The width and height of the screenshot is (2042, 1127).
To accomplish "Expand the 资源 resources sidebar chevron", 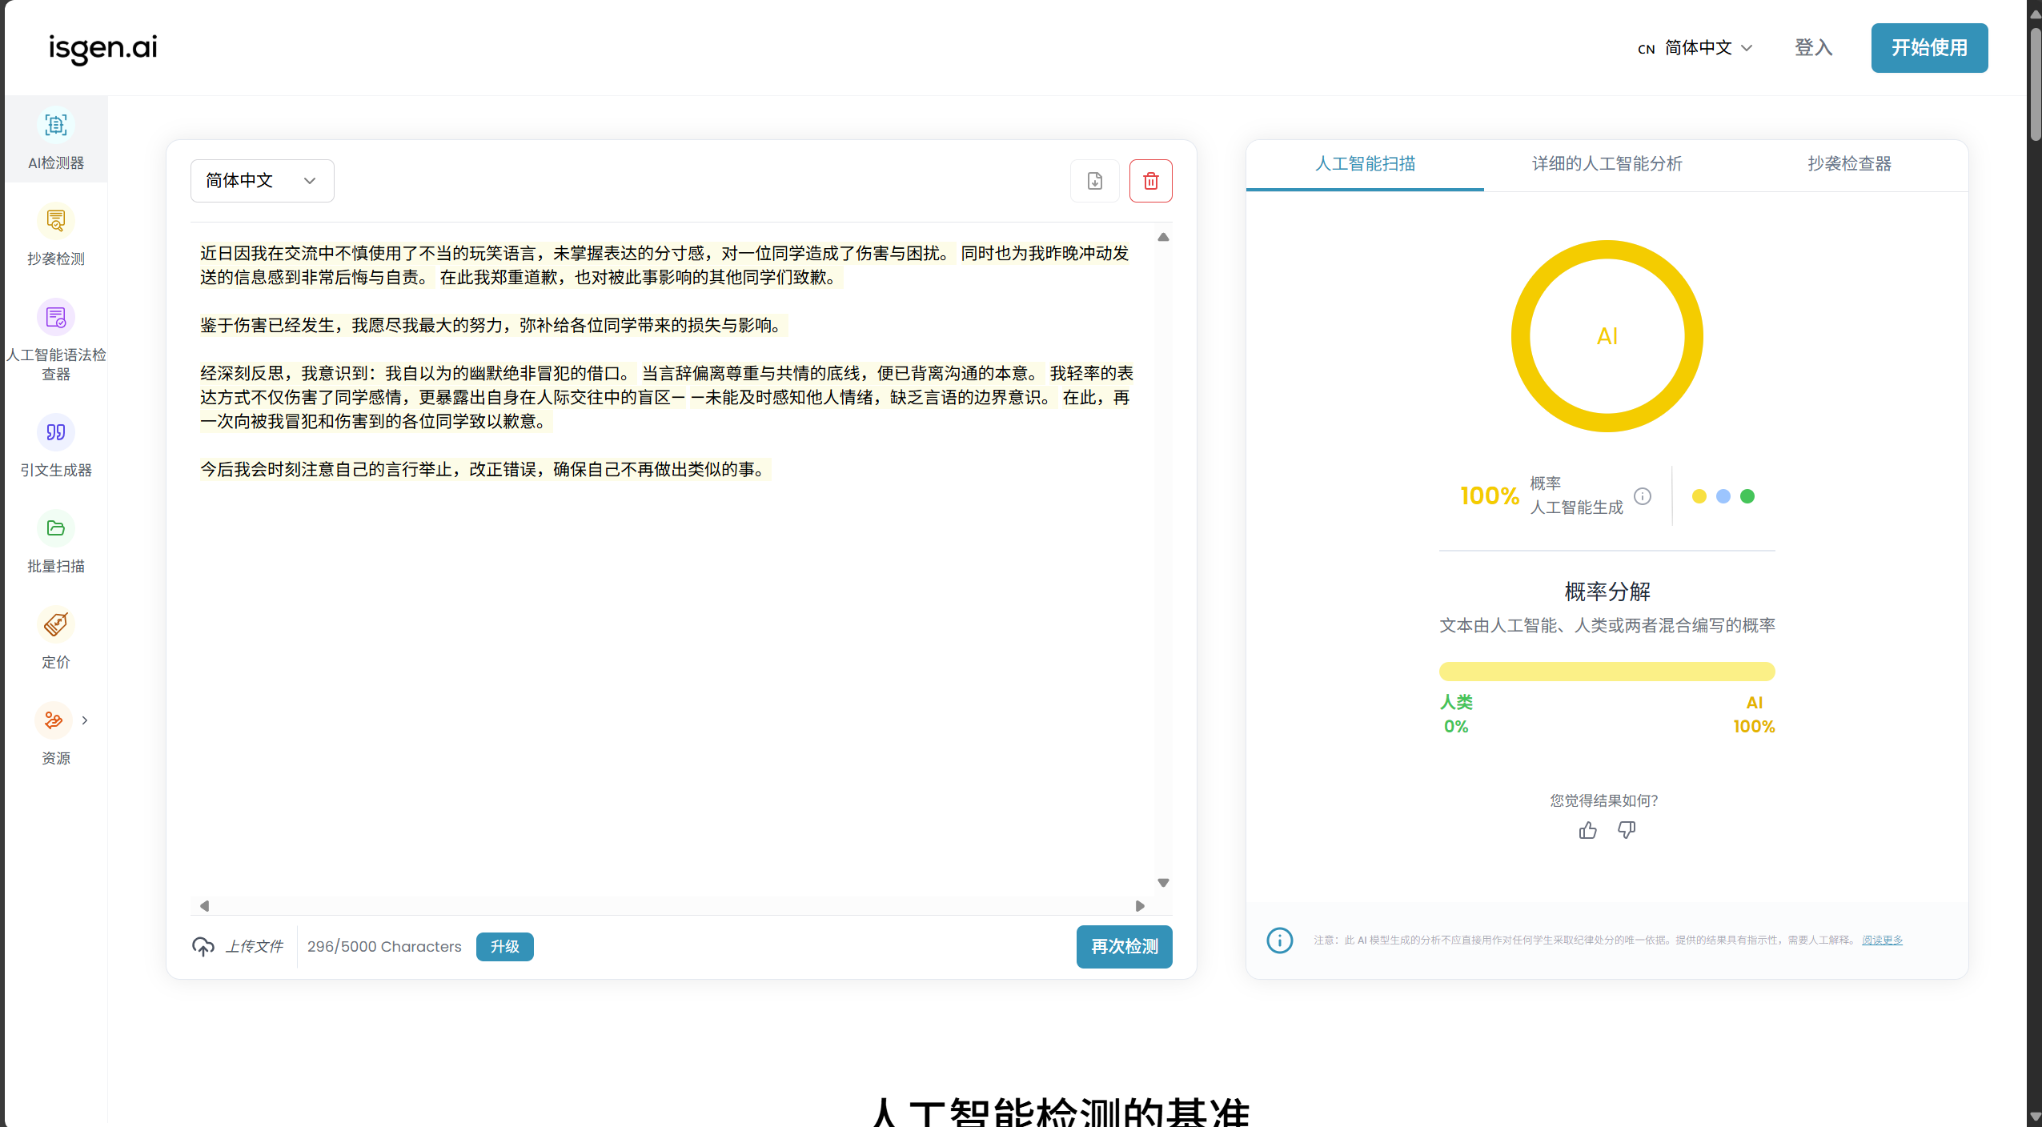I will pos(85,720).
